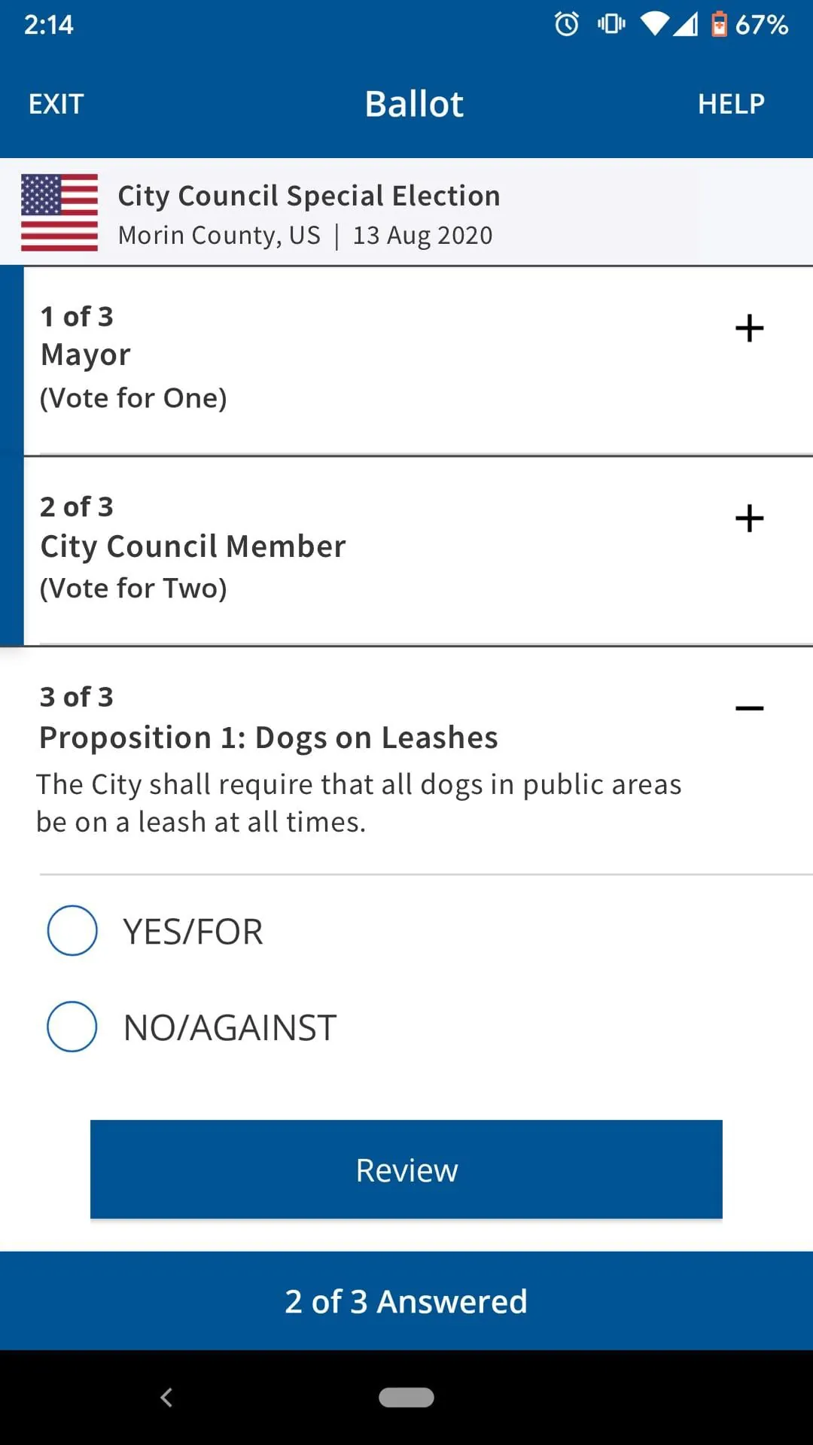
Task: Collapse Proposition 1 with minus icon
Action: pos(749,708)
